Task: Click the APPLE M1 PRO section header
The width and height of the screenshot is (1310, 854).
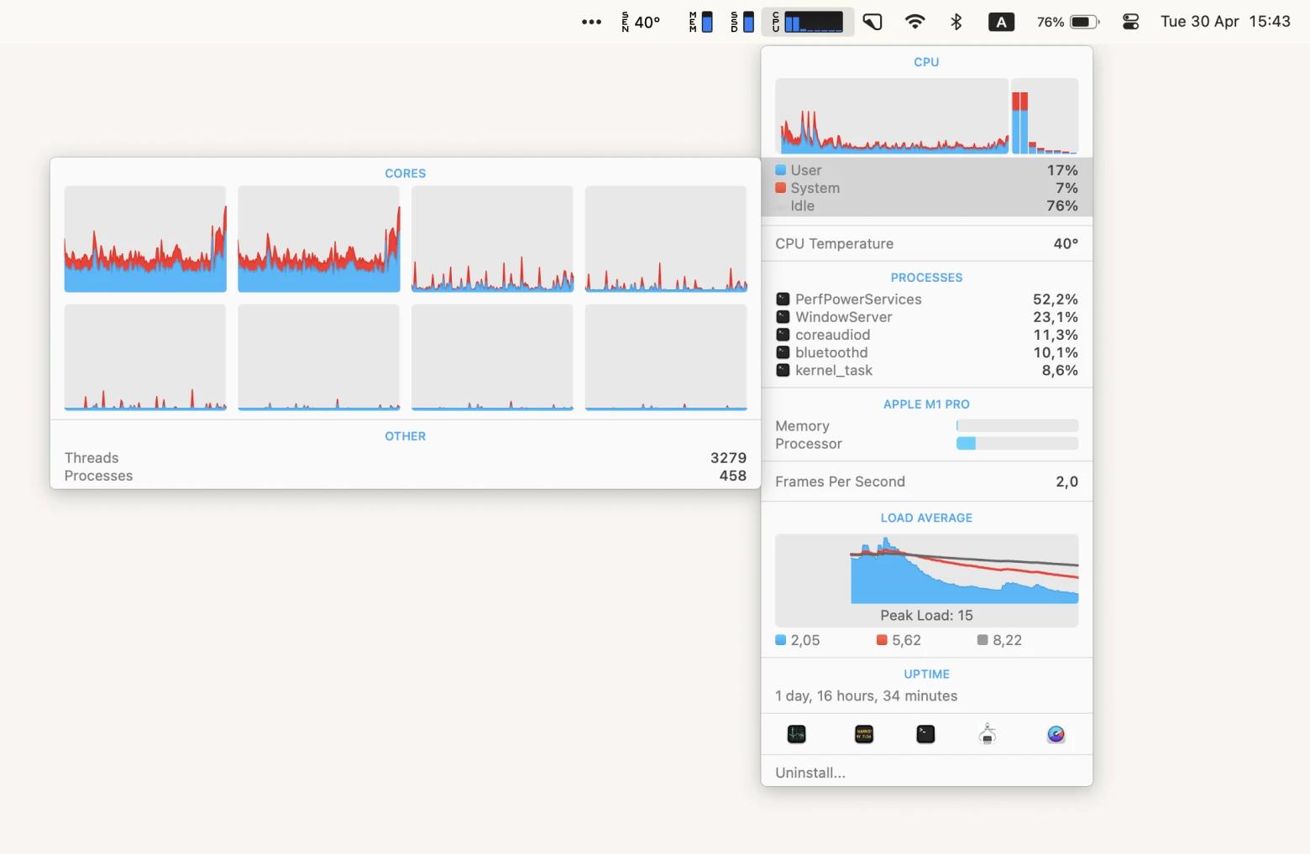Action: pyautogui.click(x=926, y=404)
